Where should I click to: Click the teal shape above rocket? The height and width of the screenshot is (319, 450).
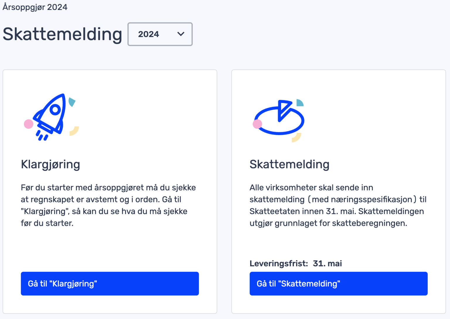coord(72,102)
